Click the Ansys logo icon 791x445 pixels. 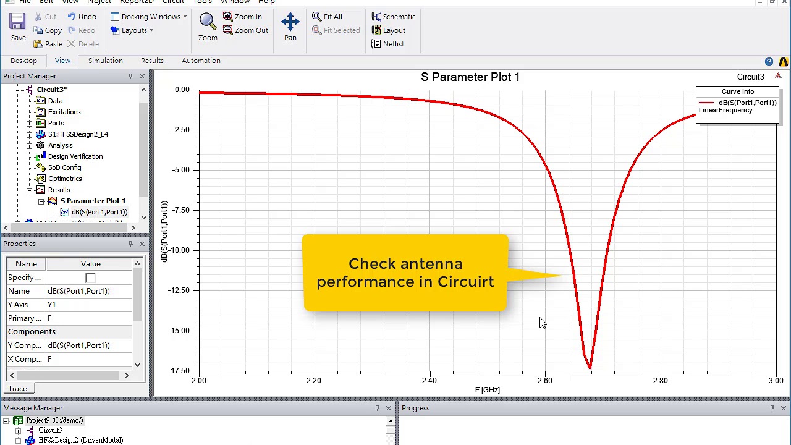(784, 61)
